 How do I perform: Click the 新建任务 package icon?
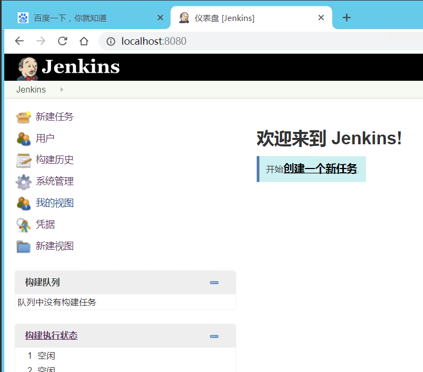pyautogui.click(x=24, y=117)
